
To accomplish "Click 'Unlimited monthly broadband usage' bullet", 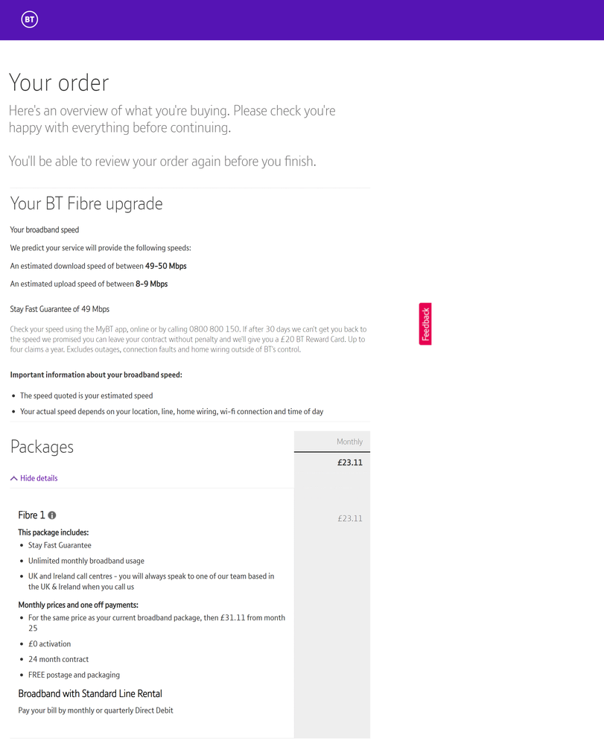I will tap(86, 561).
